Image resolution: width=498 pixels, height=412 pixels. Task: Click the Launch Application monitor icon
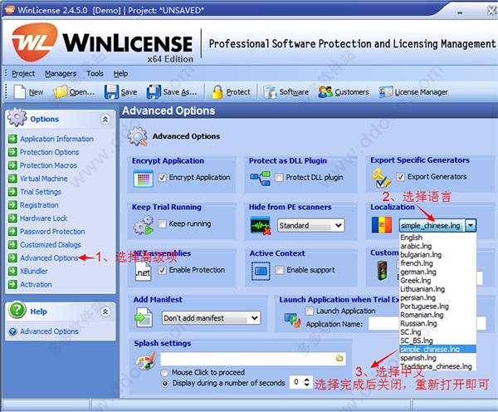[292, 321]
